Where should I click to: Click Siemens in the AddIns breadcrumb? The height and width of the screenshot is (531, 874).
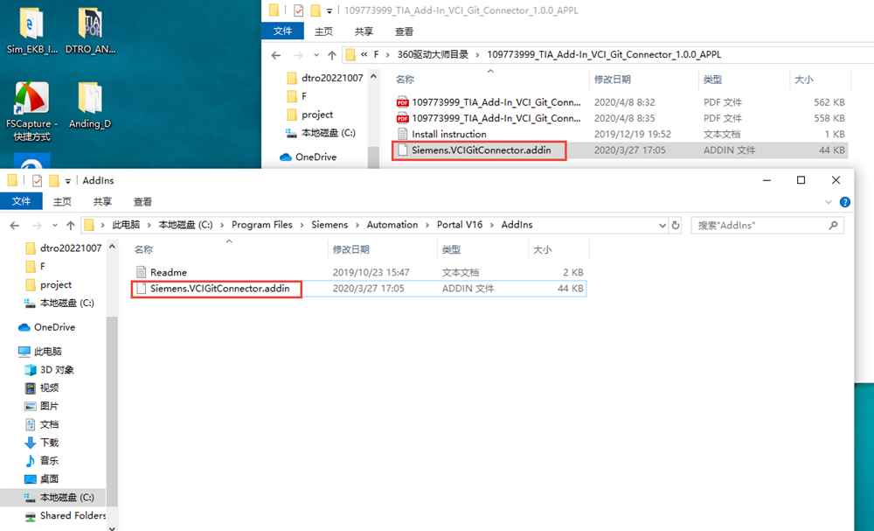pos(329,225)
